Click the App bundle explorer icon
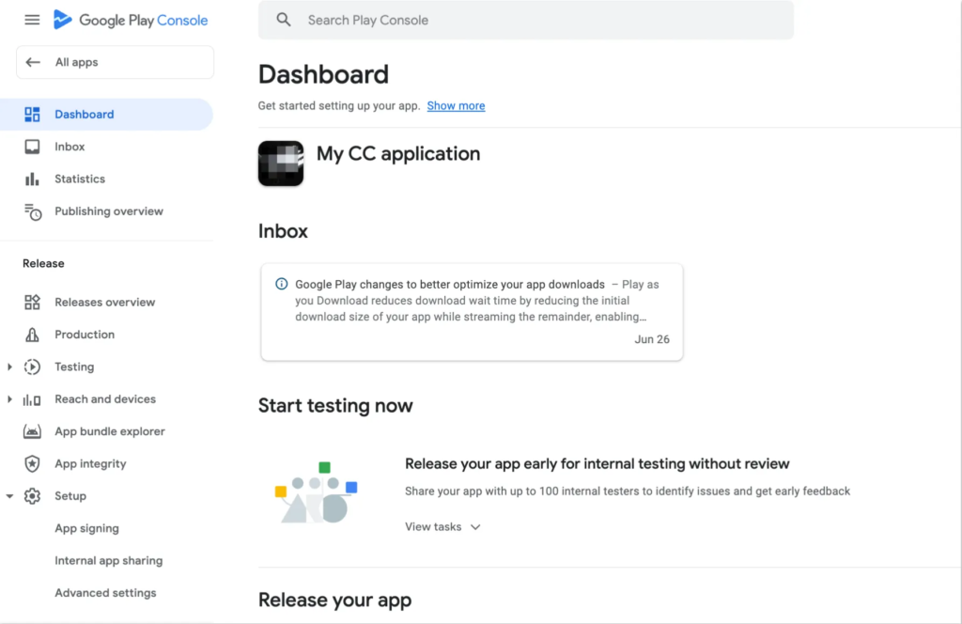 tap(32, 431)
